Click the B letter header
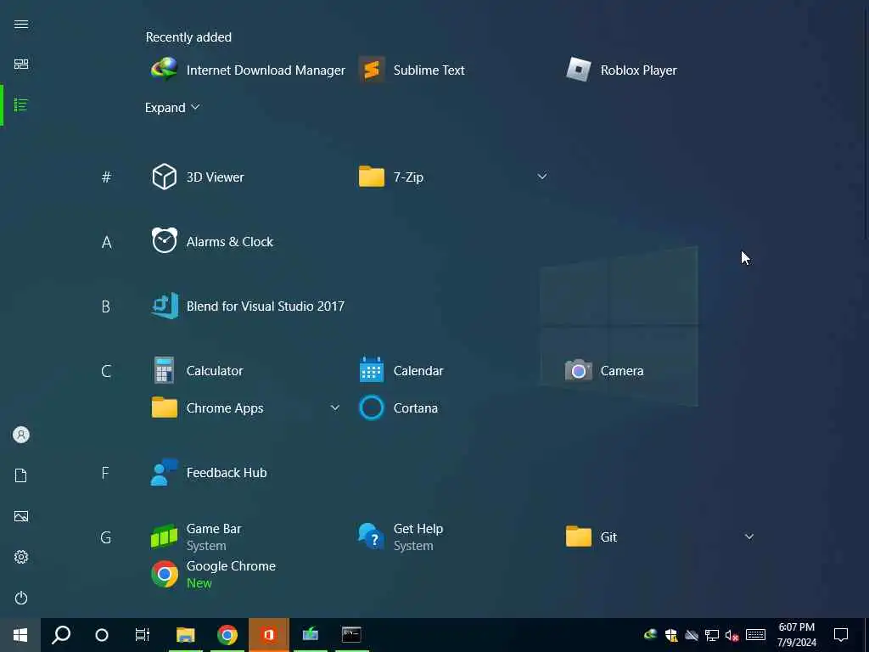 (x=106, y=306)
